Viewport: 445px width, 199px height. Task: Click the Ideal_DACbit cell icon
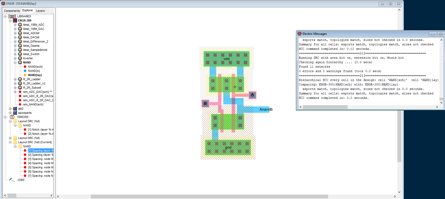[x=20, y=37]
